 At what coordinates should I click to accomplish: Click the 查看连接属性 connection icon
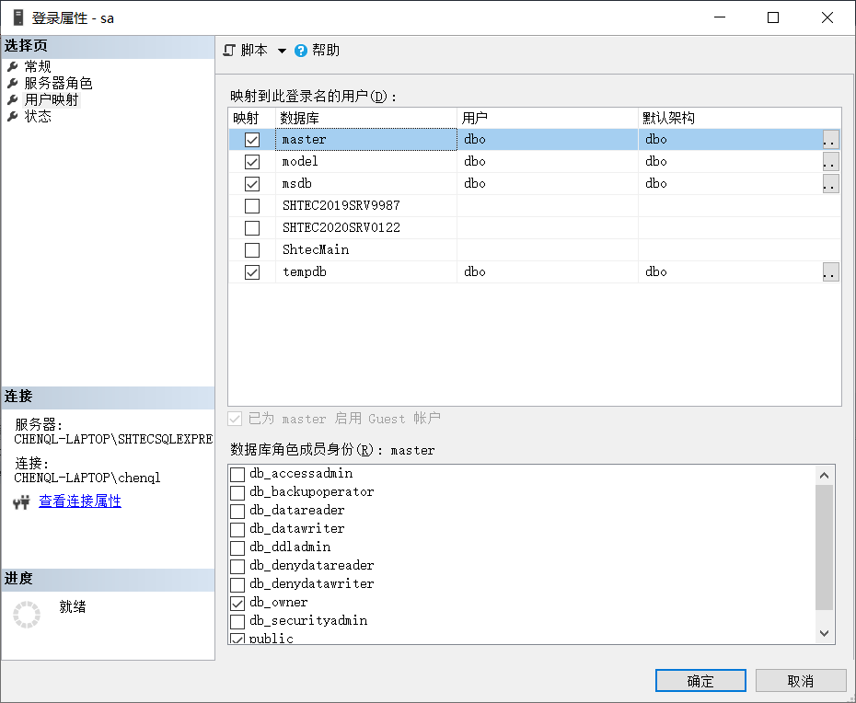(x=21, y=502)
